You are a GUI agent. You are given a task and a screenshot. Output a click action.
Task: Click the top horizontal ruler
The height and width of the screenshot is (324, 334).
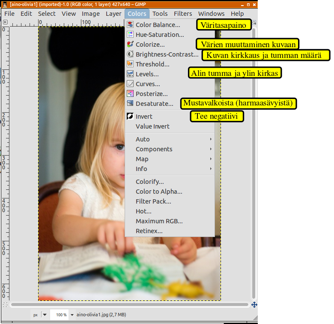tap(67, 23)
